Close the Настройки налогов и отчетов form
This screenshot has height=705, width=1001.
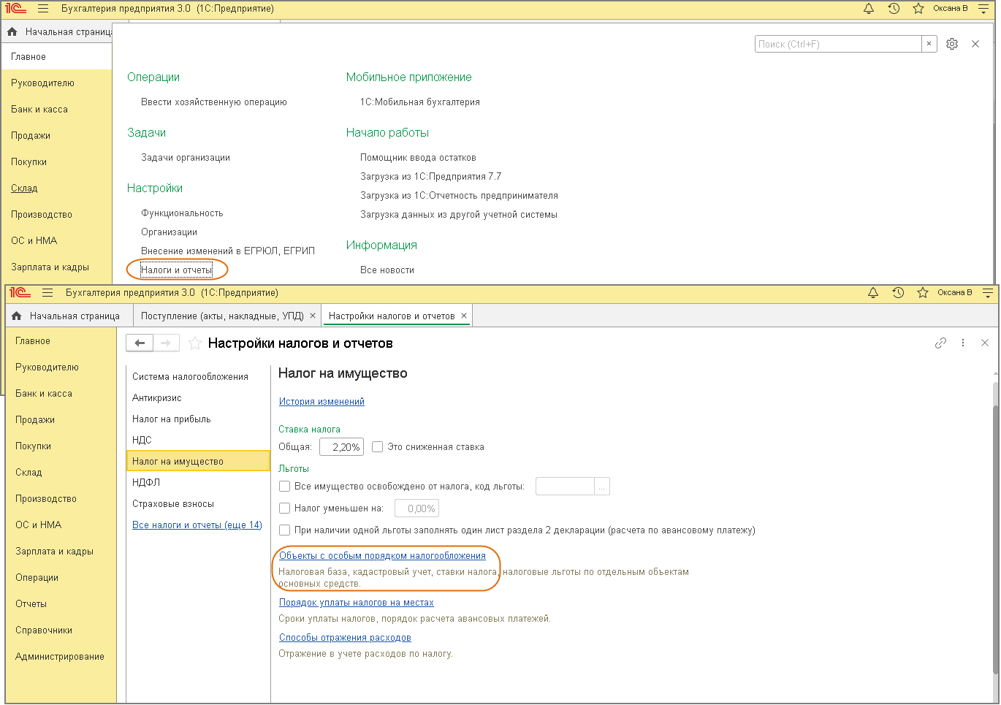(985, 343)
